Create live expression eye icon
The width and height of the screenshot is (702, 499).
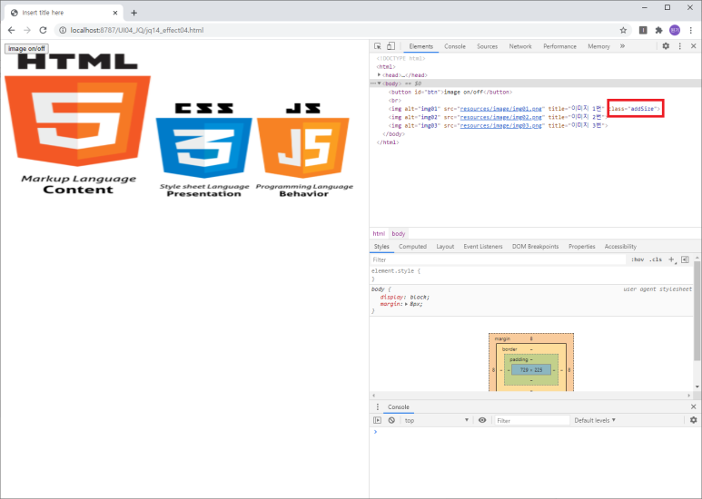[x=482, y=420]
